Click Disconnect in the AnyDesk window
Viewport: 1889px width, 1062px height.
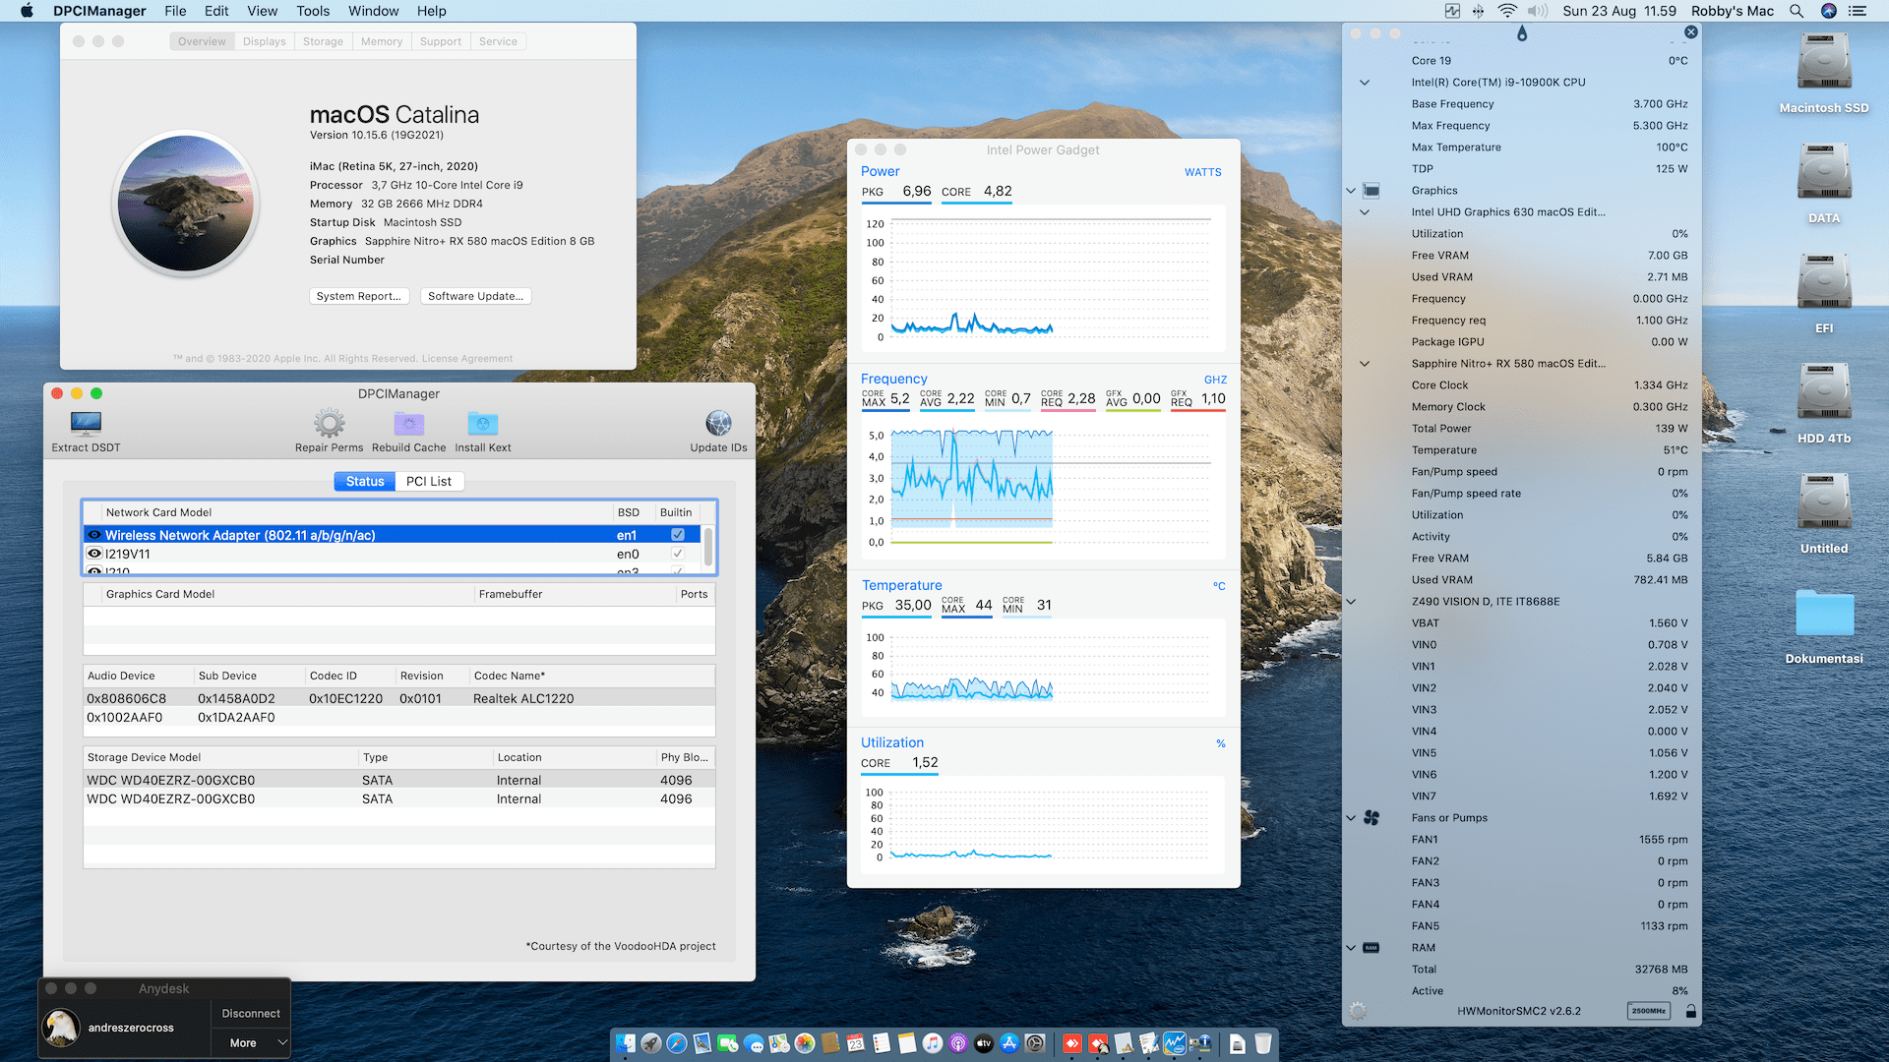point(250,1013)
